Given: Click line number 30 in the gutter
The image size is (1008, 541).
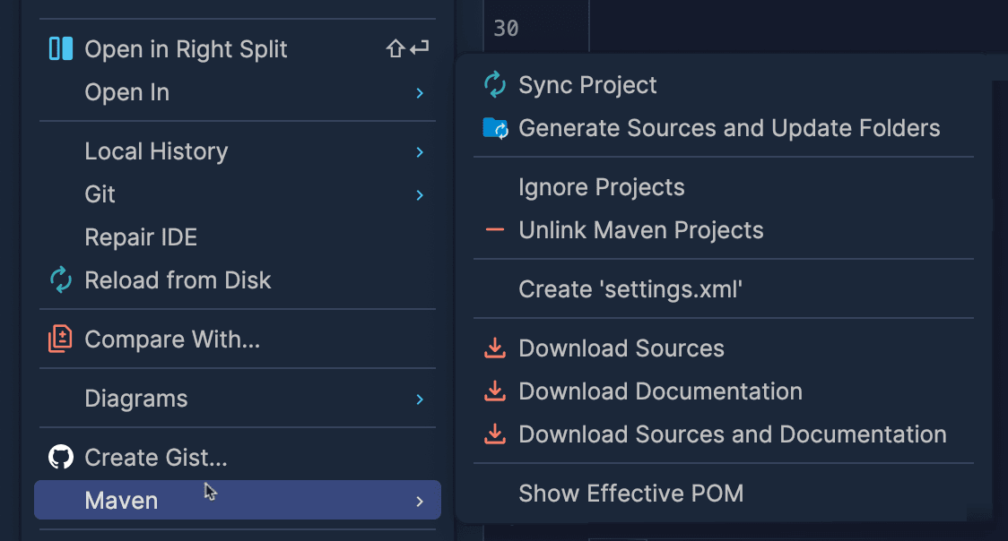Looking at the screenshot, I should [505, 28].
